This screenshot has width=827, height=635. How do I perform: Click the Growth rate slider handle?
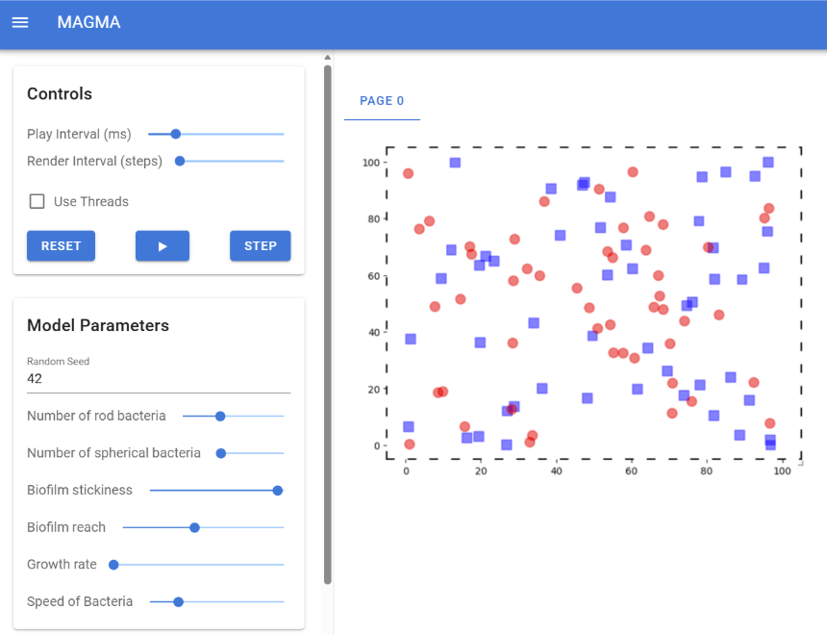tap(113, 565)
